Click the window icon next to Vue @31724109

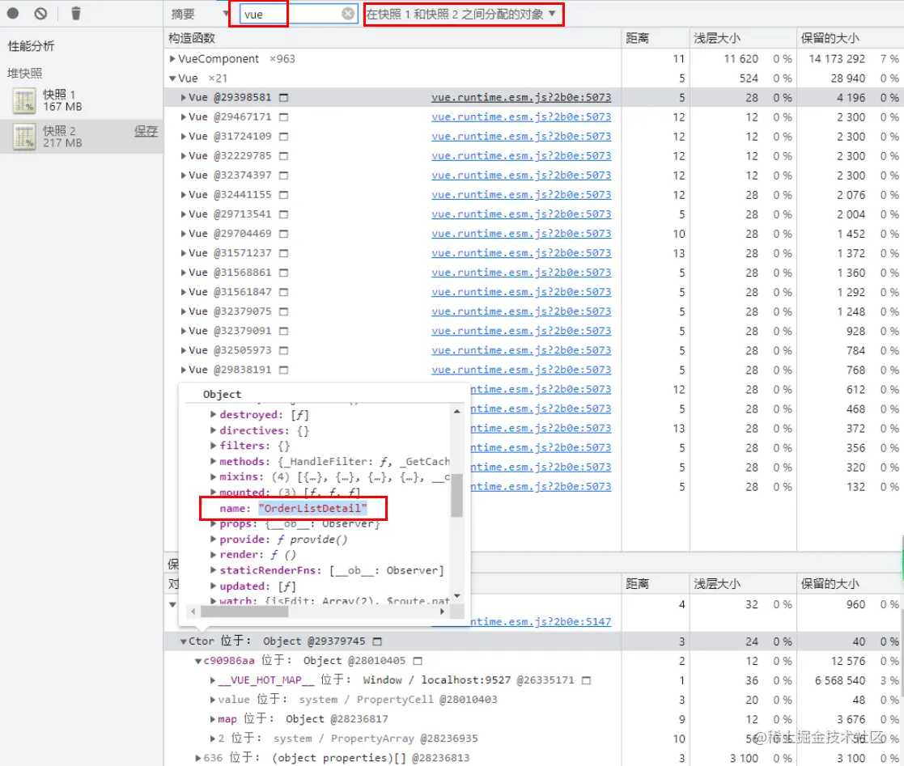283,137
